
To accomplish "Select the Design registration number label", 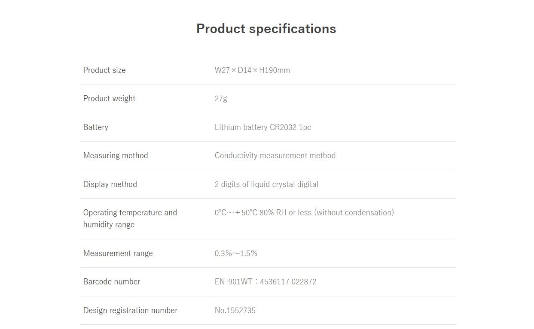I will (130, 311).
